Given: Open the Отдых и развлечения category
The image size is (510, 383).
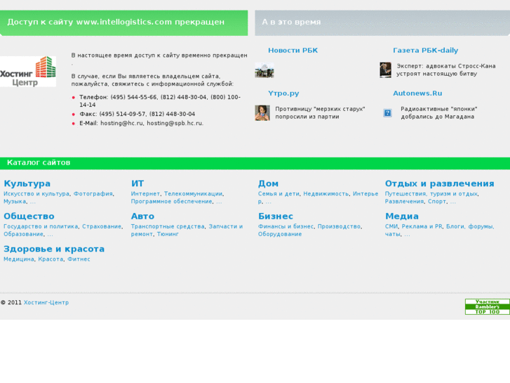Looking at the screenshot, I should point(439,183).
